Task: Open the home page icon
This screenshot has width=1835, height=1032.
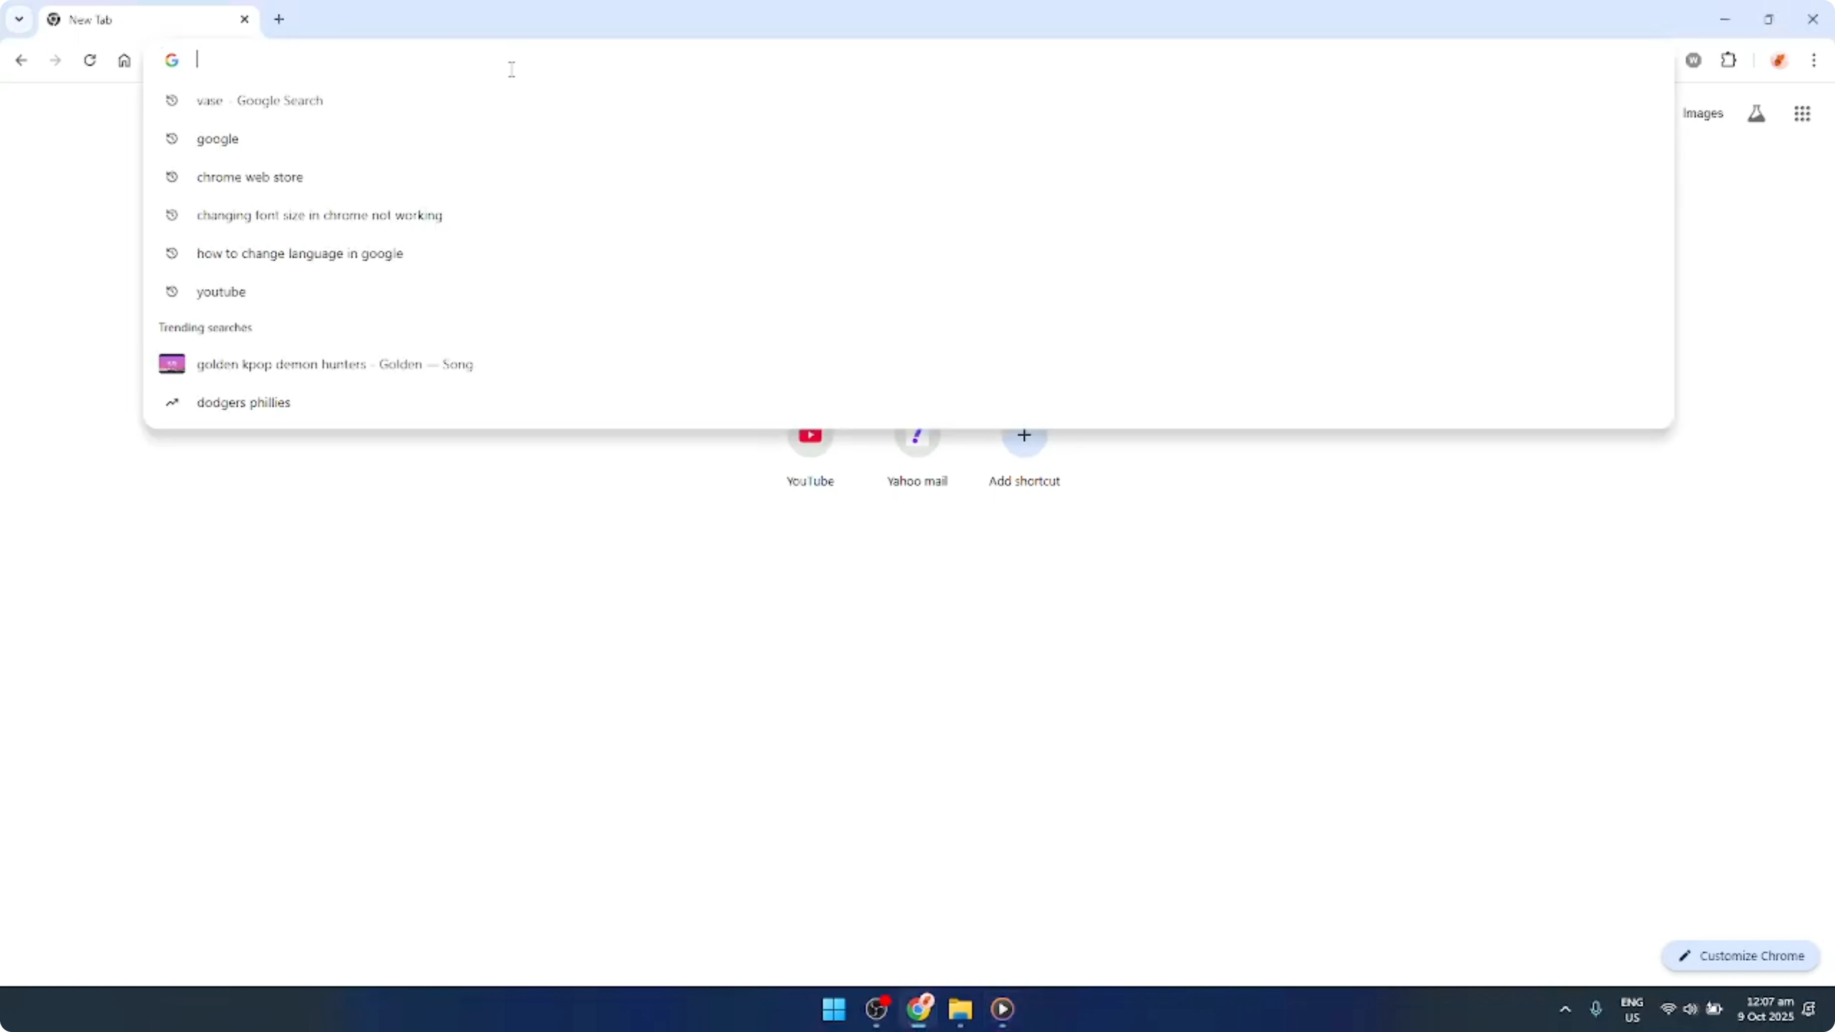Action: 125,60
